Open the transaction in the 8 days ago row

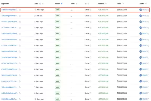click(9, 93)
